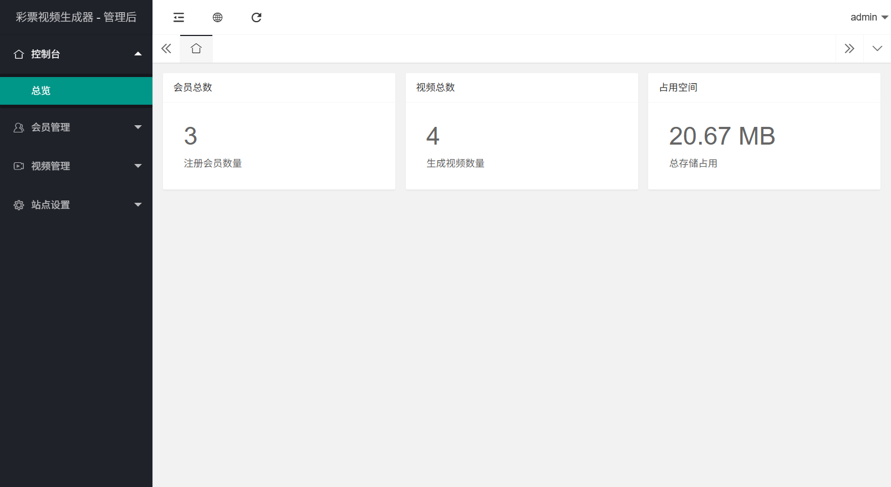Select the home tab icon
The width and height of the screenshot is (891, 487).
196,49
